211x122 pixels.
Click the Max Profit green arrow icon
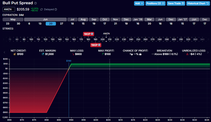point(103,54)
